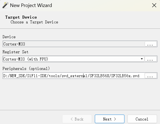Click the "Peripherals (optional)" label
The height and width of the screenshot is (124, 160).
(x=26, y=69)
